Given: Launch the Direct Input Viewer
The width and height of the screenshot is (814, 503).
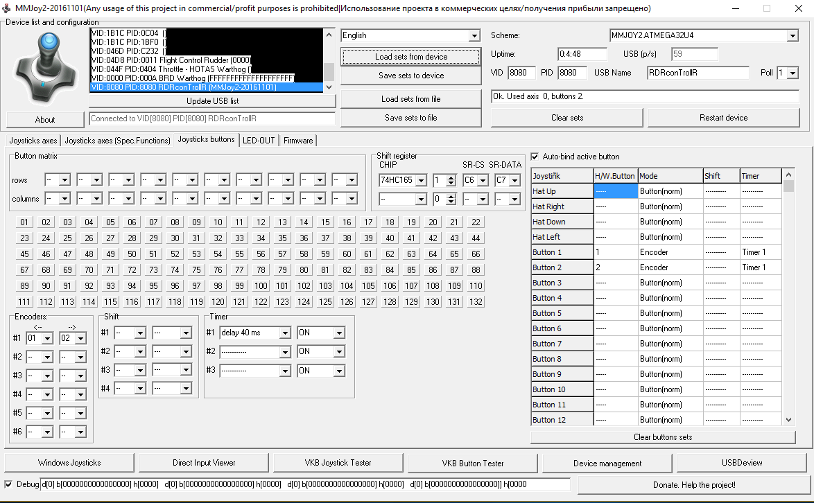Looking at the screenshot, I should click(x=204, y=463).
